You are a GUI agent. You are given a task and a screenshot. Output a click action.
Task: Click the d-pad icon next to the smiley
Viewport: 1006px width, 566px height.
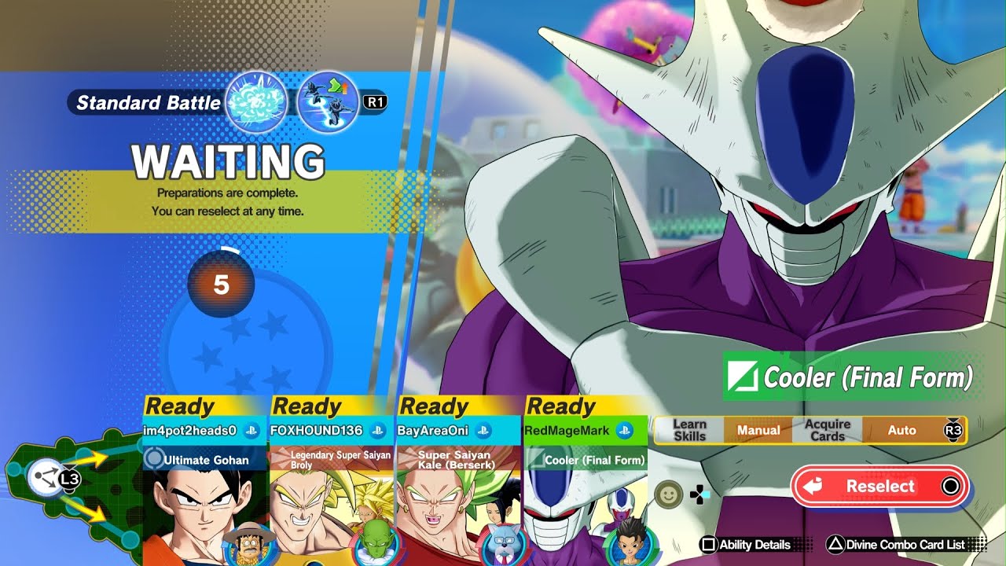699,495
